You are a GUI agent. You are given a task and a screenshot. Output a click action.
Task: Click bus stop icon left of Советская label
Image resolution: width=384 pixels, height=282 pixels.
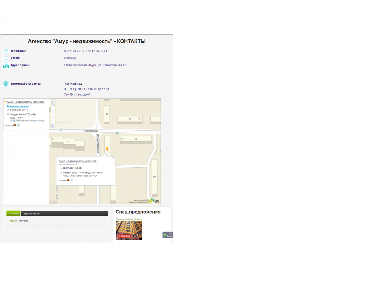(61, 130)
